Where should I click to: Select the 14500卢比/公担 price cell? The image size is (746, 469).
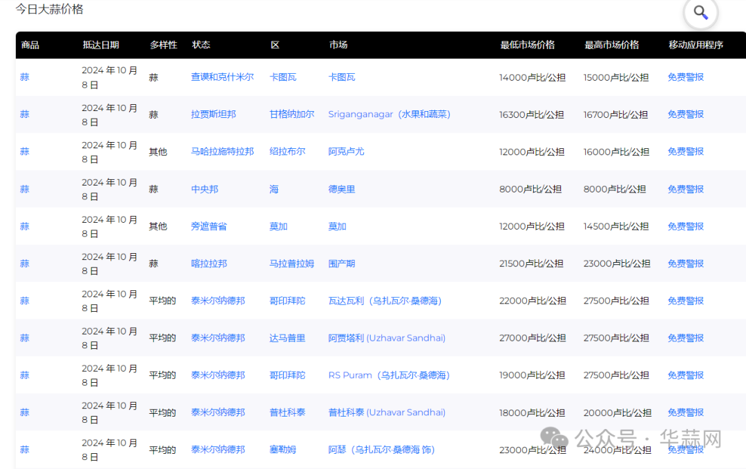(615, 226)
